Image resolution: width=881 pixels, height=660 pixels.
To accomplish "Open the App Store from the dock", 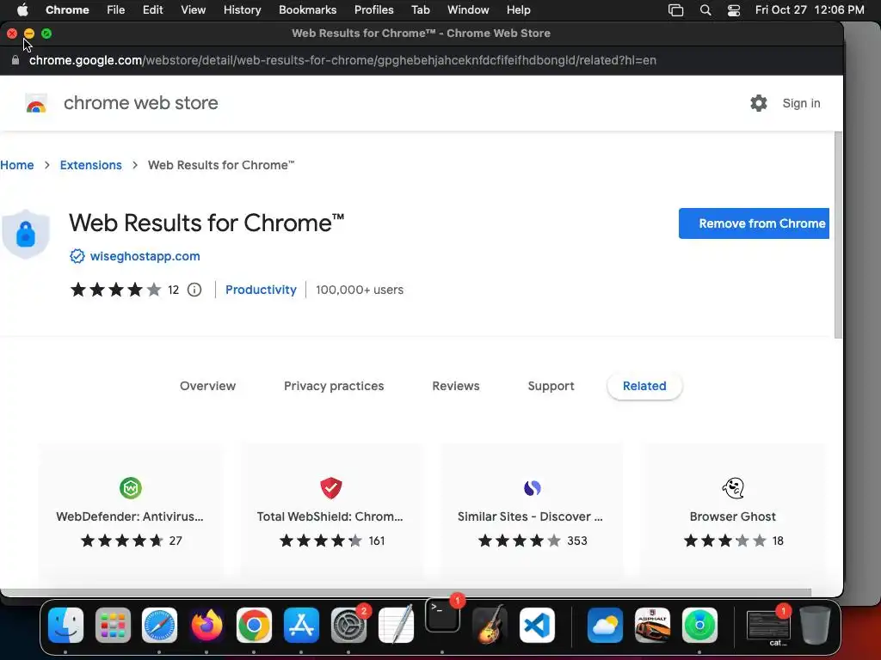I will (301, 626).
